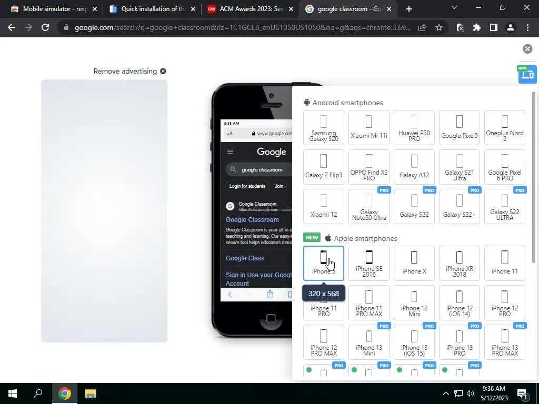
Task: Select OPPO Find X3 PRO device
Action: (369, 167)
